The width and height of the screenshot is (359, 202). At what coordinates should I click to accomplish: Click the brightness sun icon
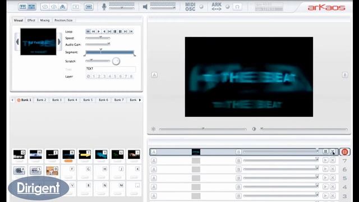[x=154, y=129]
